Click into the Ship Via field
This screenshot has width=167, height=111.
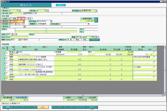click(19, 37)
